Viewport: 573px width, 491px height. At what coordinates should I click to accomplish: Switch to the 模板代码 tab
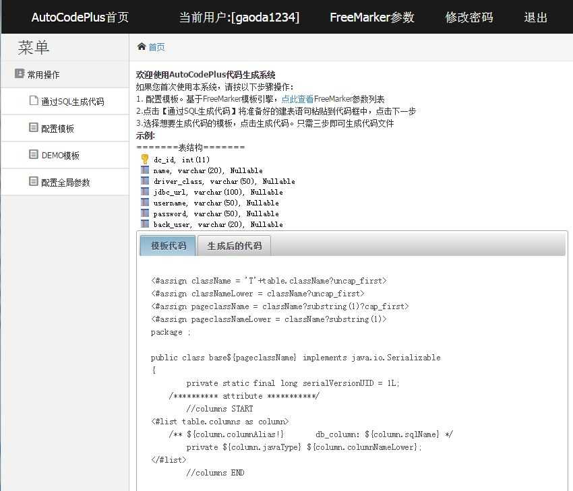pyautogui.click(x=168, y=246)
